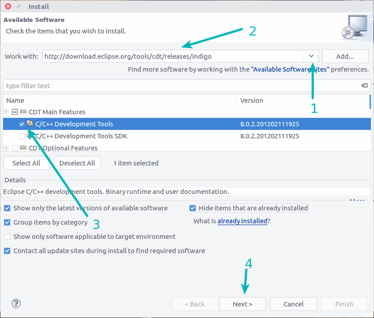Toggle Show only latest versions checkbox
This screenshot has height=318, width=374.
click(x=7, y=208)
